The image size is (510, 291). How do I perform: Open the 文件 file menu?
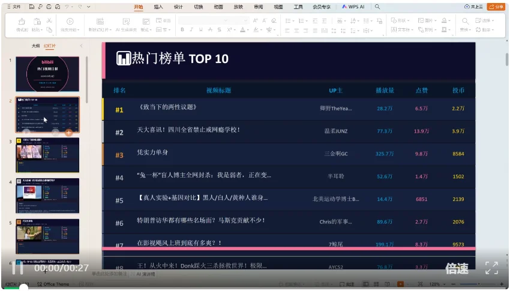pos(14,7)
